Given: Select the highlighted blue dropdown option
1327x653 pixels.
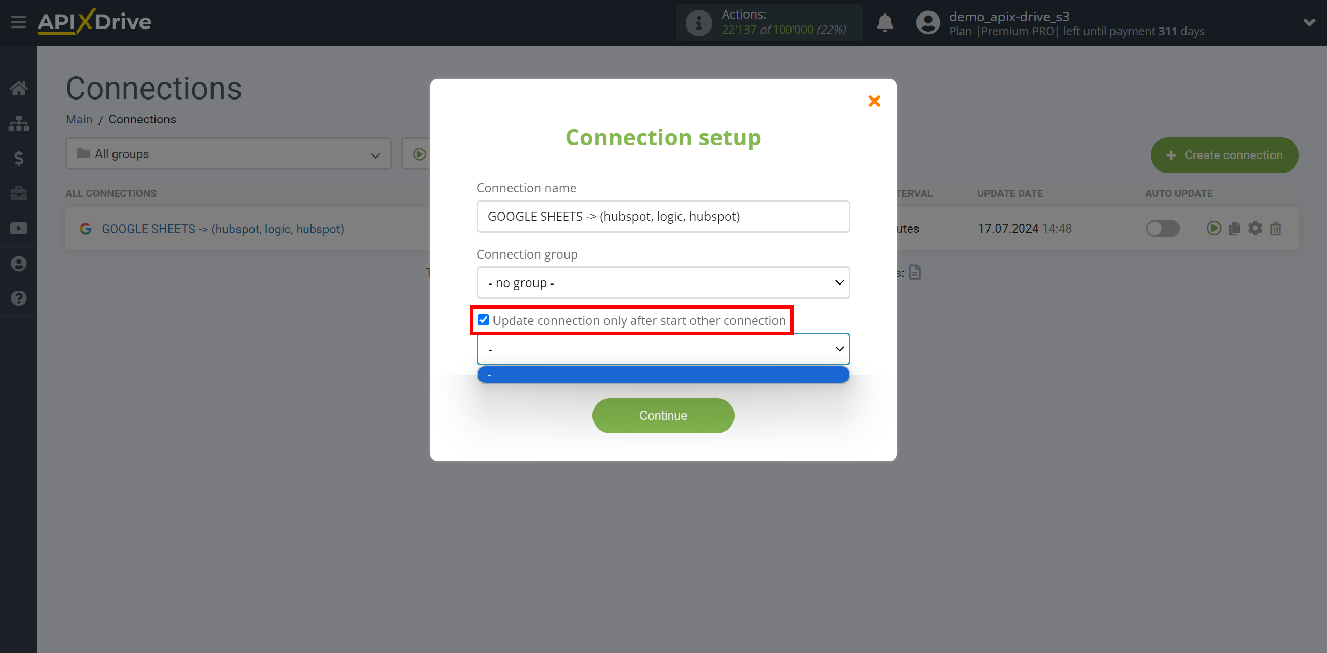Looking at the screenshot, I should 663,375.
